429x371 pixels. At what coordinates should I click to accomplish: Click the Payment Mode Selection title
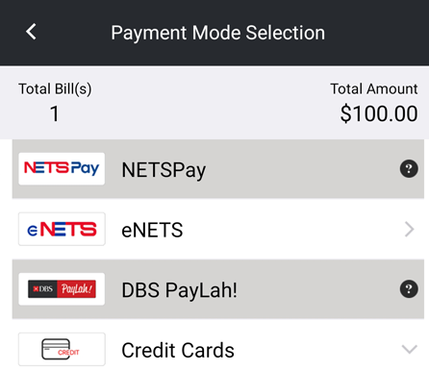pos(218,33)
